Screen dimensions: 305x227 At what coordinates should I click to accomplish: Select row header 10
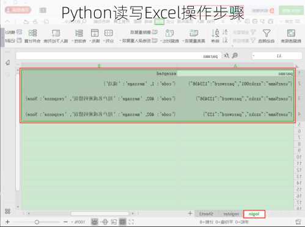[x=299, y=157]
